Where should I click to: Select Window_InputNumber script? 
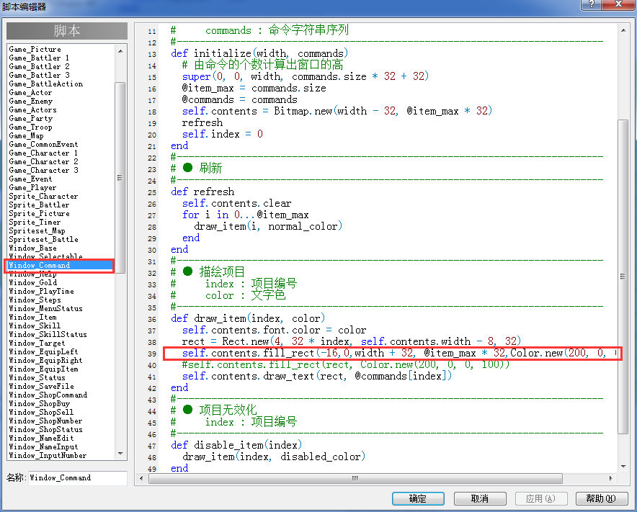(48, 455)
